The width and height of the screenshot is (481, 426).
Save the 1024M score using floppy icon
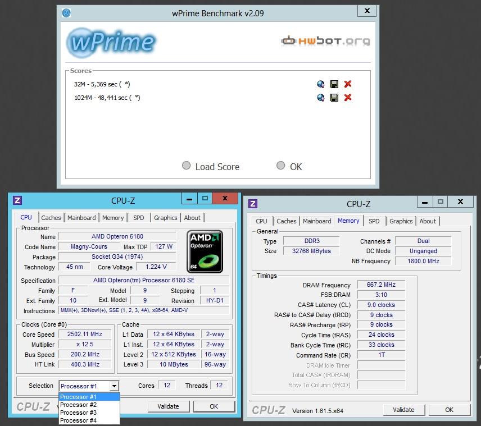[x=334, y=98]
